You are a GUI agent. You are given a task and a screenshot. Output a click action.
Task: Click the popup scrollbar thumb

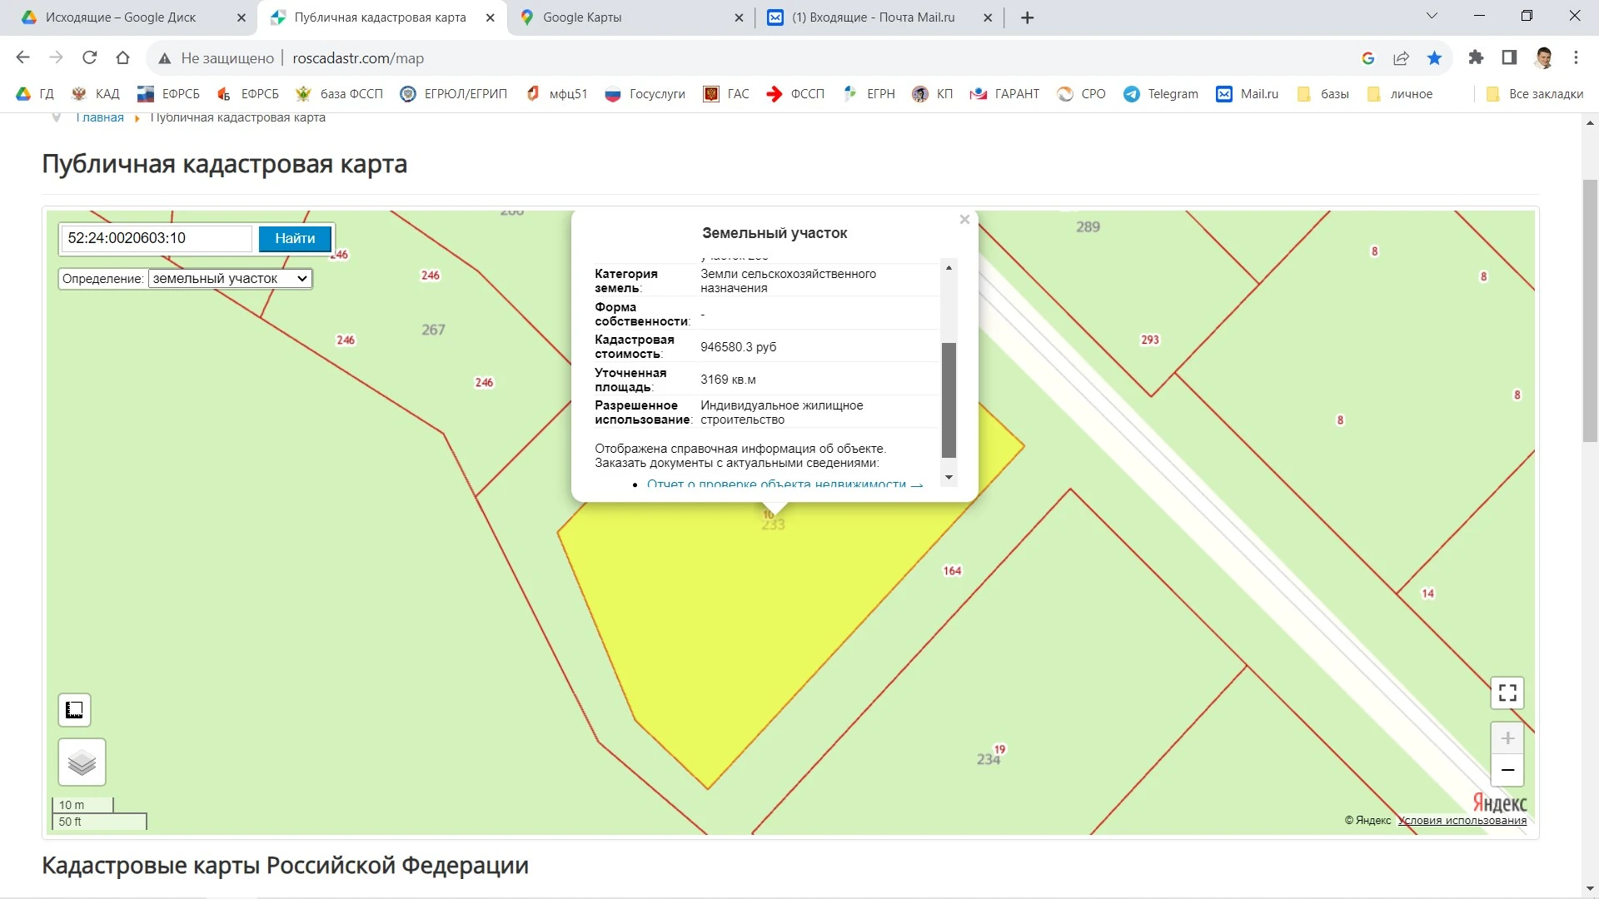(949, 400)
